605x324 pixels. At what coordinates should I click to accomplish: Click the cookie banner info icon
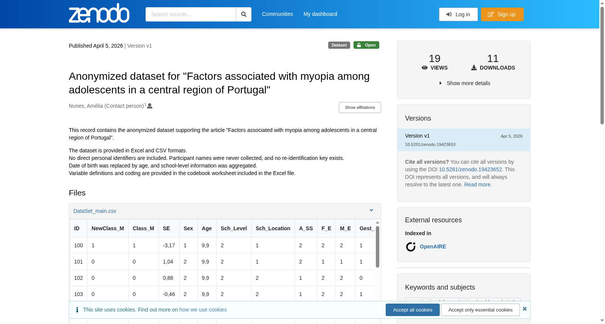tap(77, 310)
